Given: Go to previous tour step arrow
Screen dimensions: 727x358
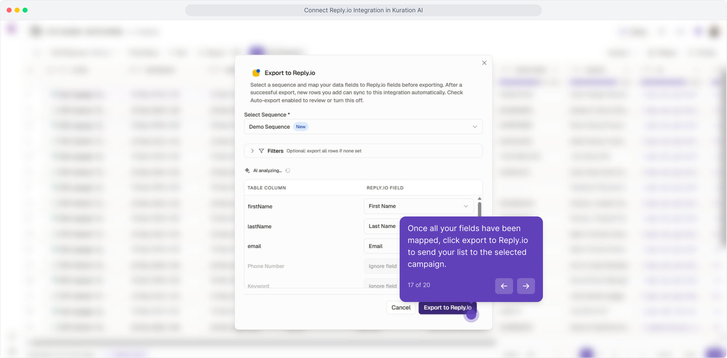Looking at the screenshot, I should point(504,286).
